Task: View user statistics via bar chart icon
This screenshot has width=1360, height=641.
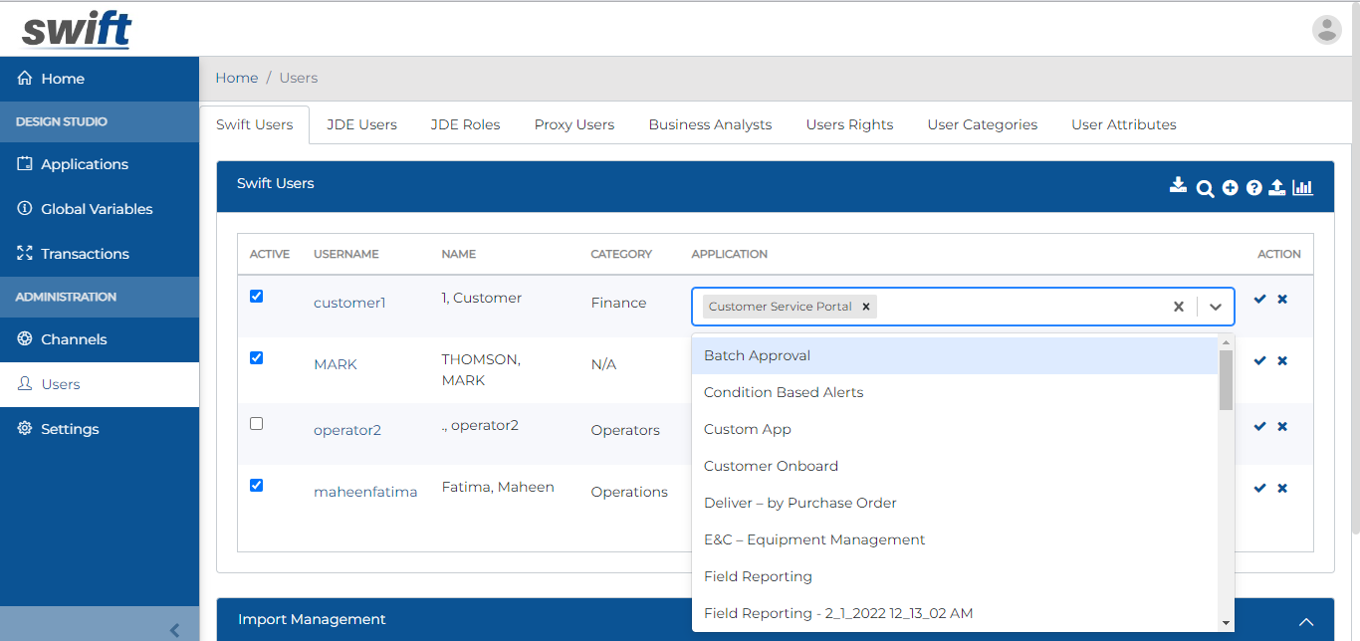Action: 1302,186
